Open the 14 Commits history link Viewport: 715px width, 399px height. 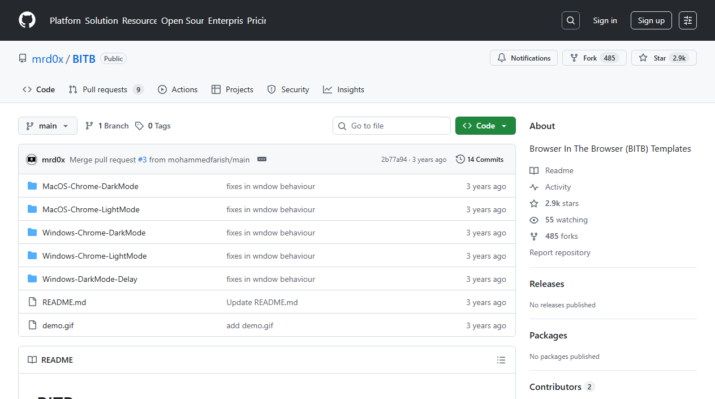click(x=480, y=160)
